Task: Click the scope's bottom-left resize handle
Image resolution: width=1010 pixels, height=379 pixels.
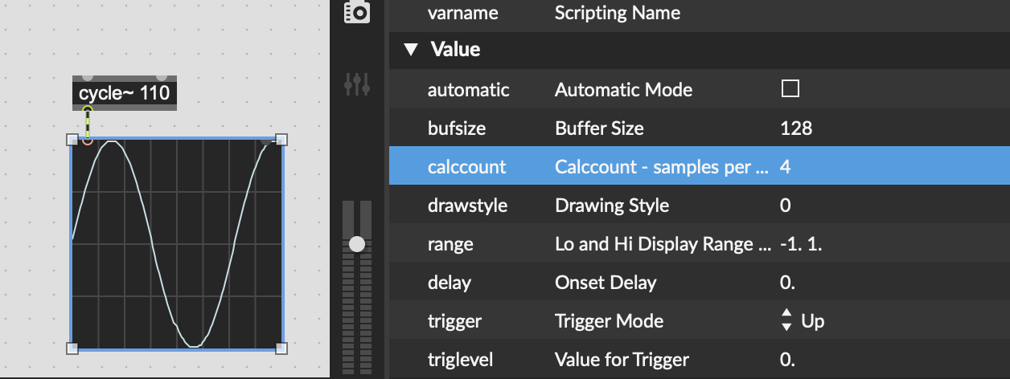Action: pyautogui.click(x=72, y=348)
